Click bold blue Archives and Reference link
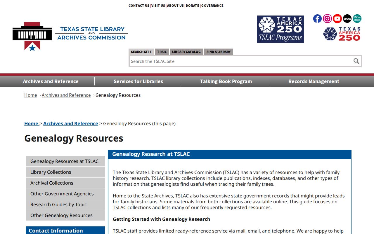Image resolution: width=374 pixels, height=234 pixels. coord(71,123)
